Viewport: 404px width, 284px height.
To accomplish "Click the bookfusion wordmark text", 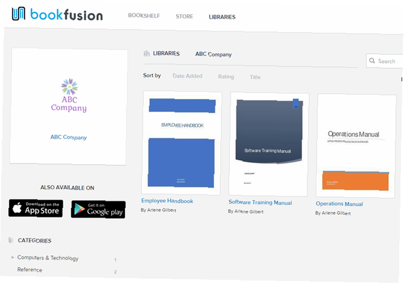I will pyautogui.click(x=67, y=15).
